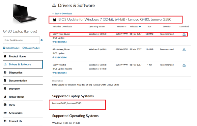
Task: Click the Individual Downloads column header
Action: pyautogui.click(x=62, y=26)
